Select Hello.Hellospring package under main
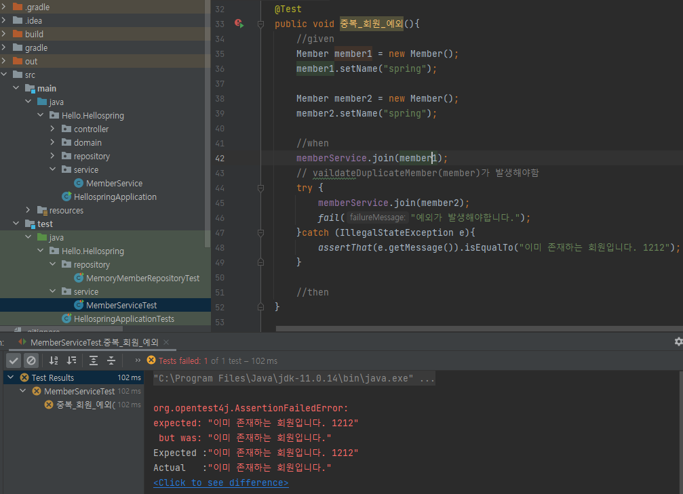The height and width of the screenshot is (494, 683). (x=93, y=115)
